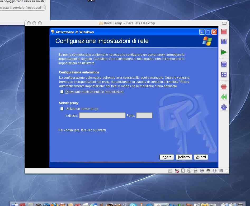Switch to full screen mode icon
The image size is (250, 206).
click(224, 64)
